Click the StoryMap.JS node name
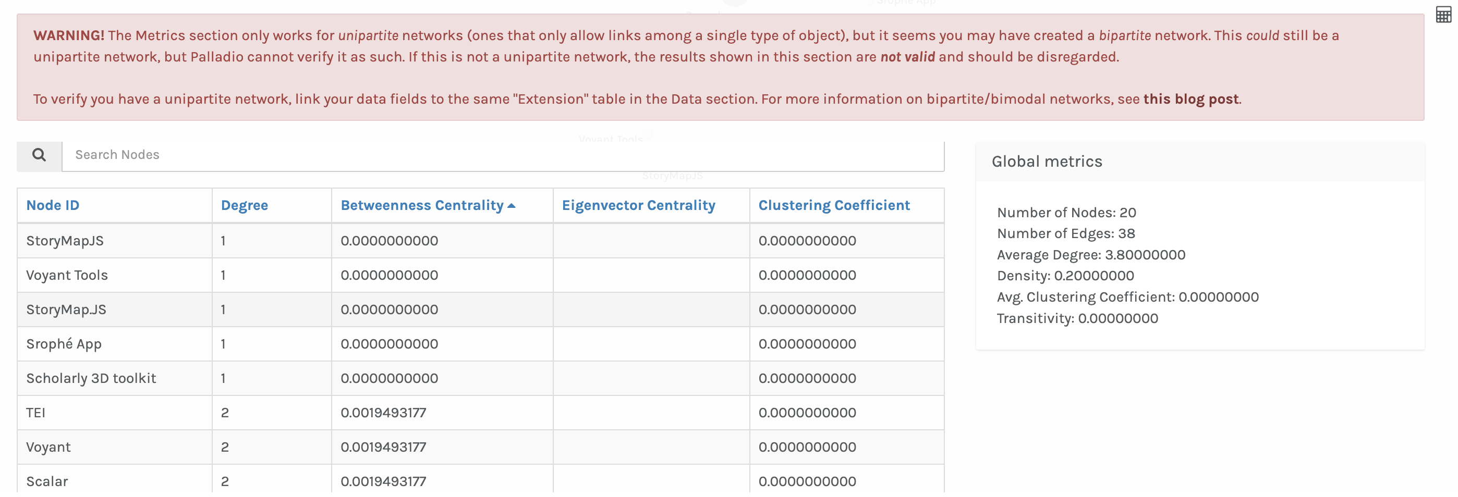The image size is (1458, 497). coord(66,310)
